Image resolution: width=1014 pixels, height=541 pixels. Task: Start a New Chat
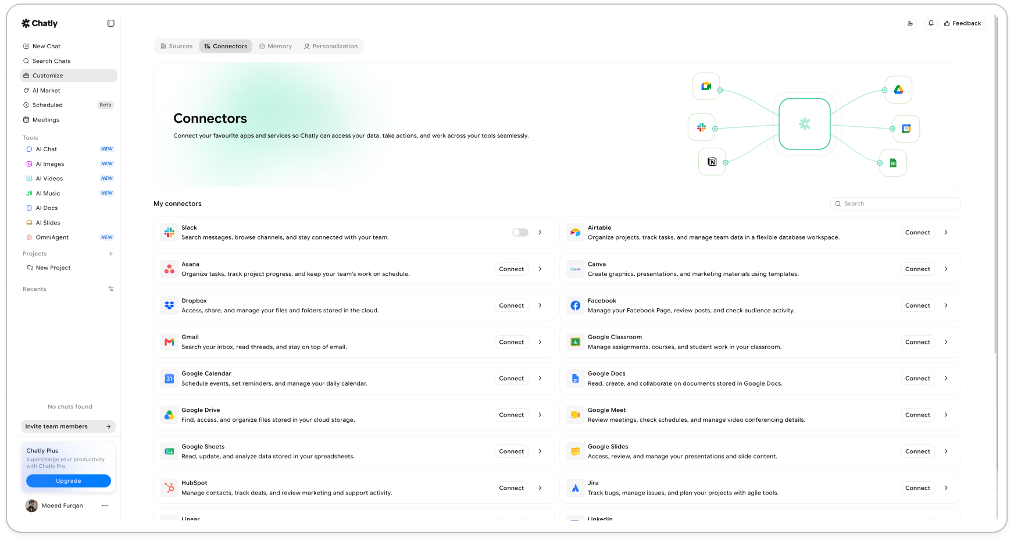(68, 46)
